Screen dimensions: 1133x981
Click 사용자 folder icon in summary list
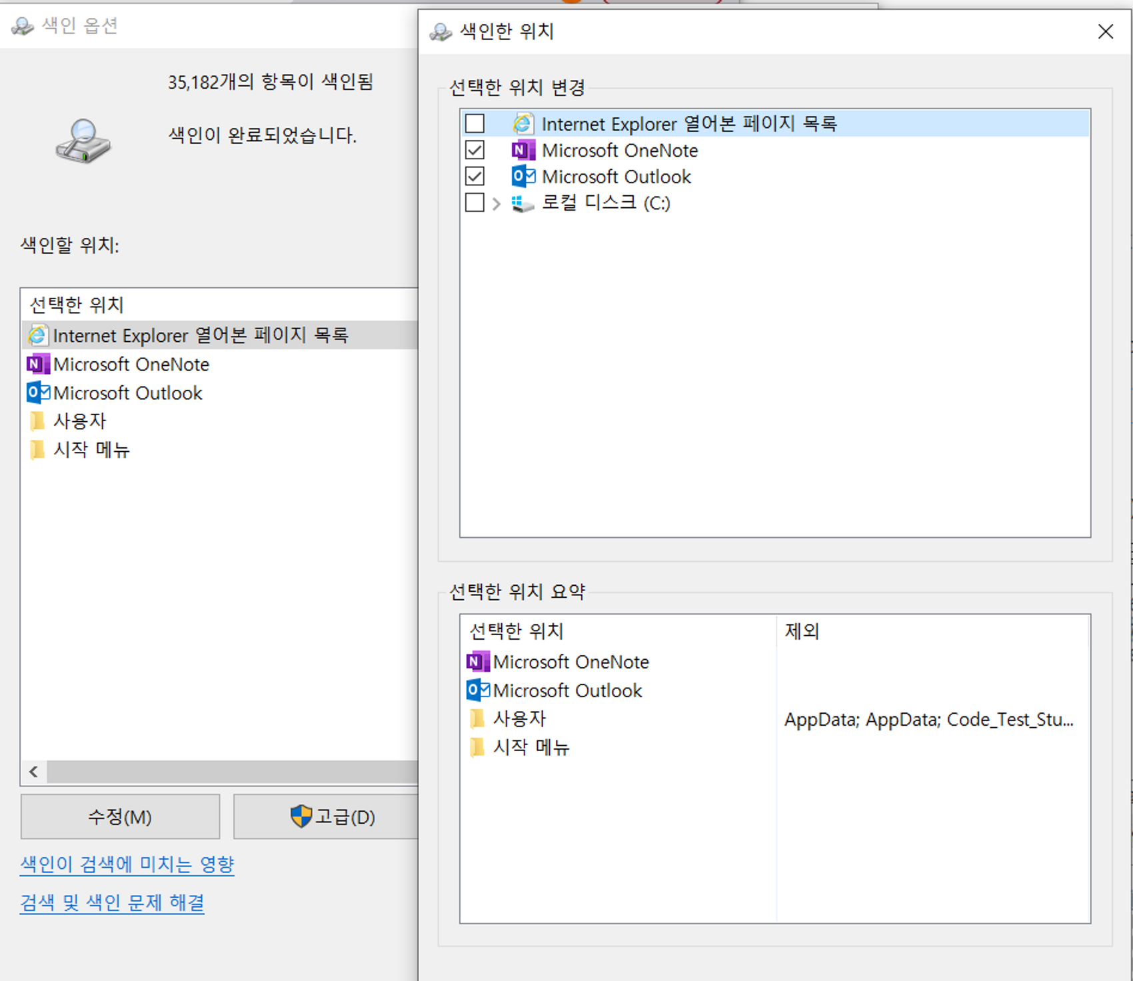tap(477, 718)
